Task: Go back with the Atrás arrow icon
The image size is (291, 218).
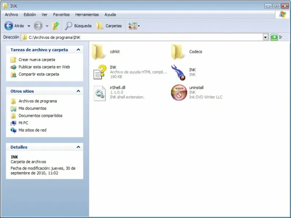Action: (x=9, y=26)
